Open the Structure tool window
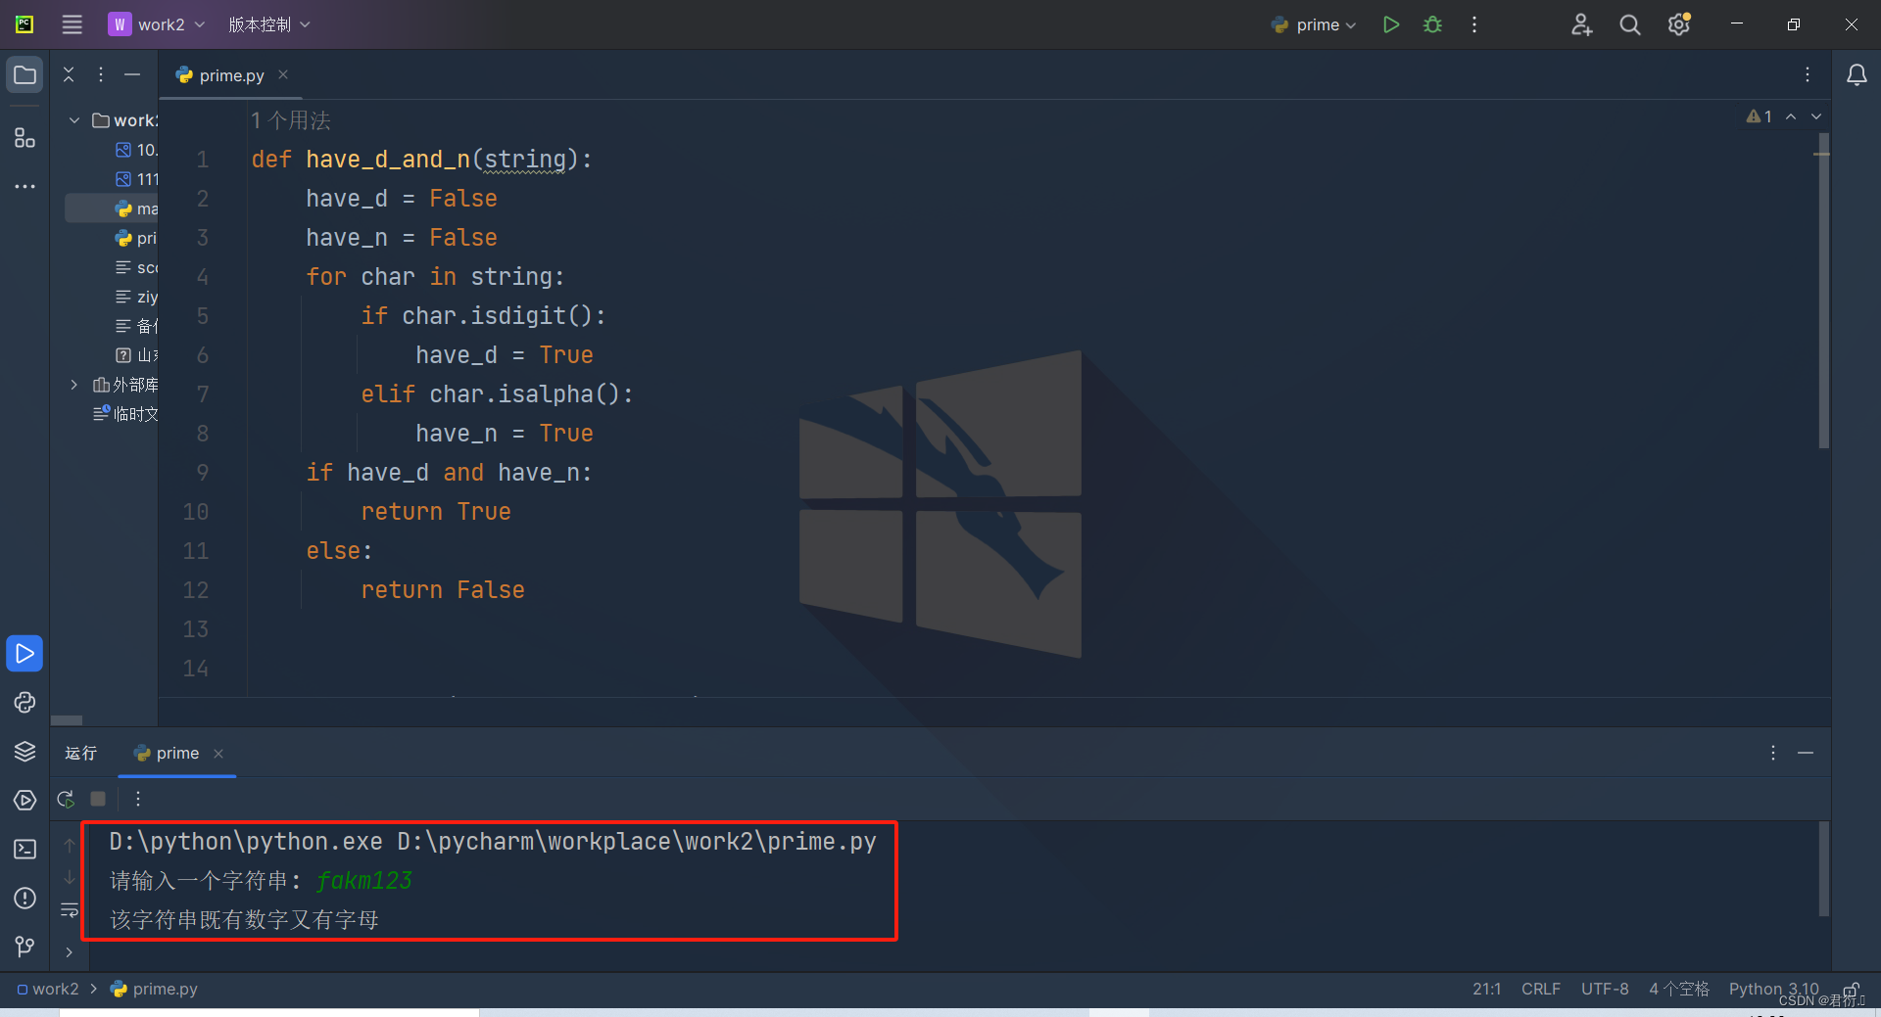The width and height of the screenshot is (1881, 1017). click(x=24, y=138)
